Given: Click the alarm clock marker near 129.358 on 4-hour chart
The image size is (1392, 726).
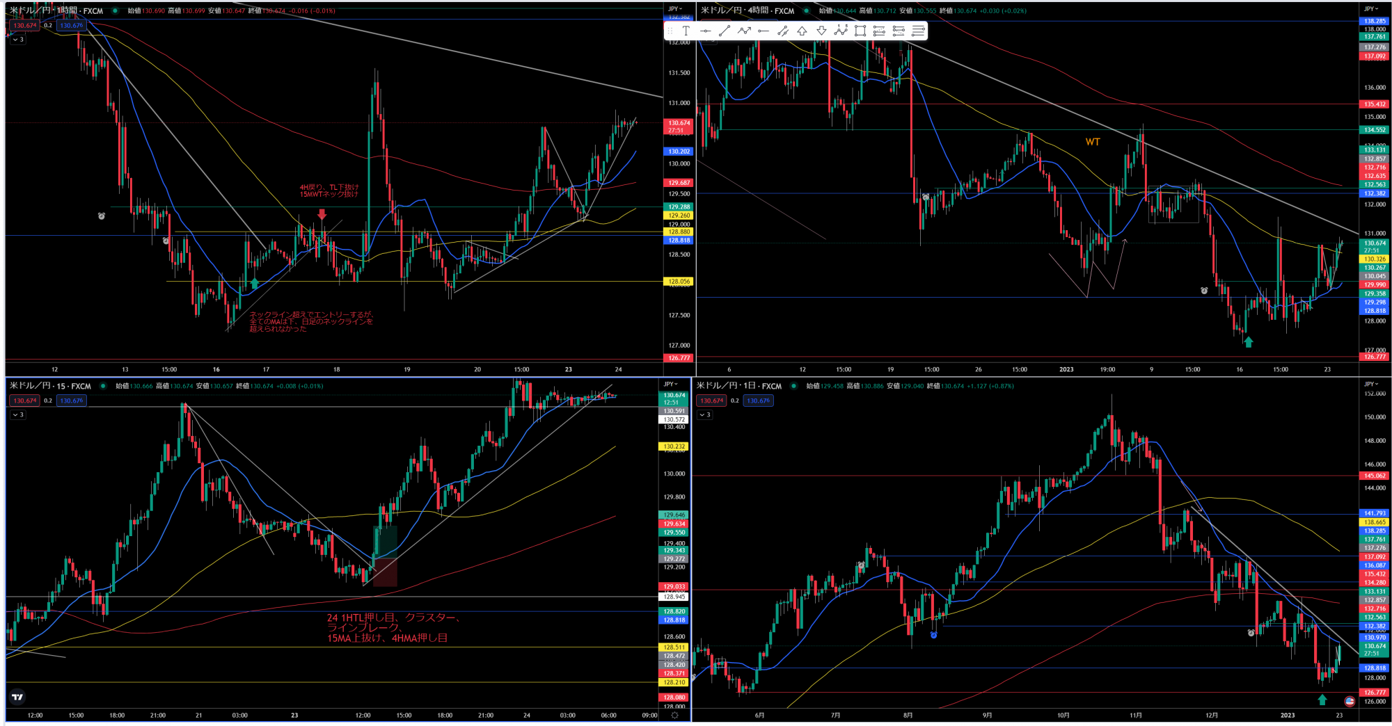Looking at the screenshot, I should (1204, 291).
